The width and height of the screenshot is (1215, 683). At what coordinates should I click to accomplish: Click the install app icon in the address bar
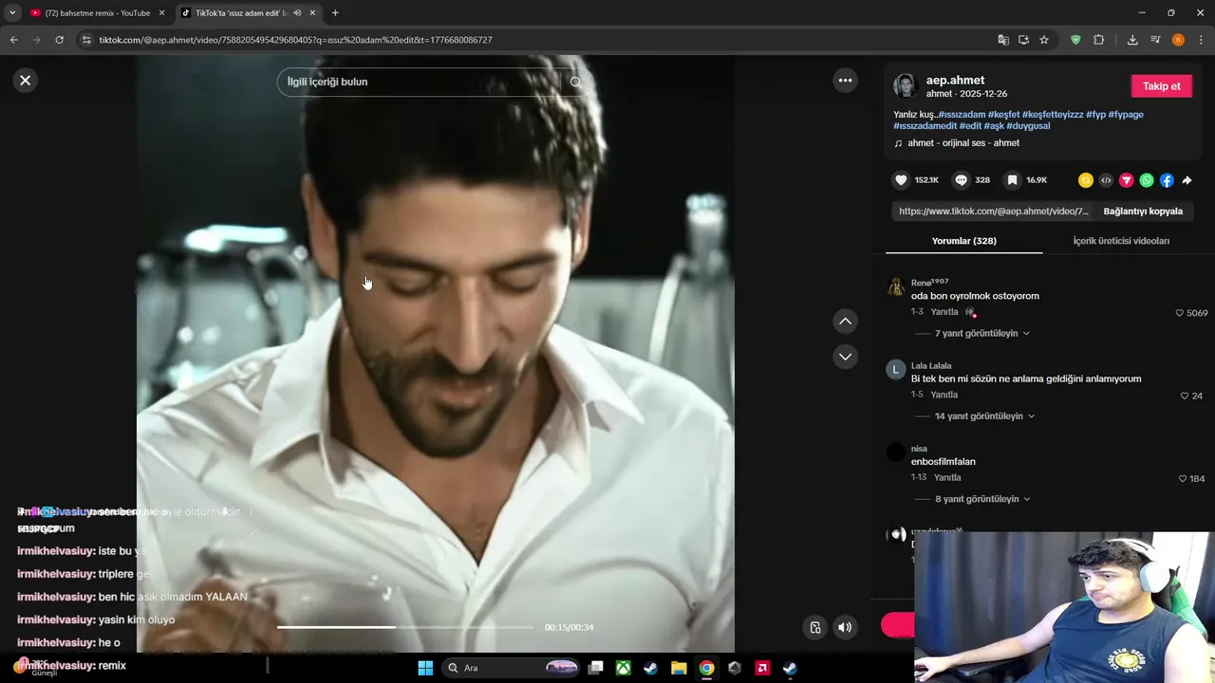[1023, 40]
